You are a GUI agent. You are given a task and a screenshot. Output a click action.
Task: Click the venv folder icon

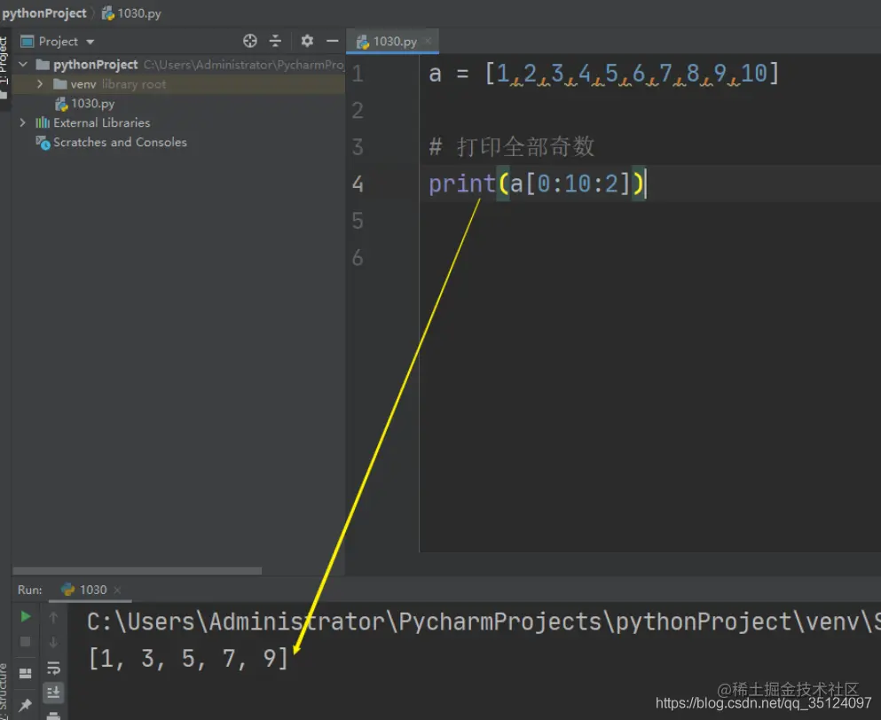click(x=60, y=84)
